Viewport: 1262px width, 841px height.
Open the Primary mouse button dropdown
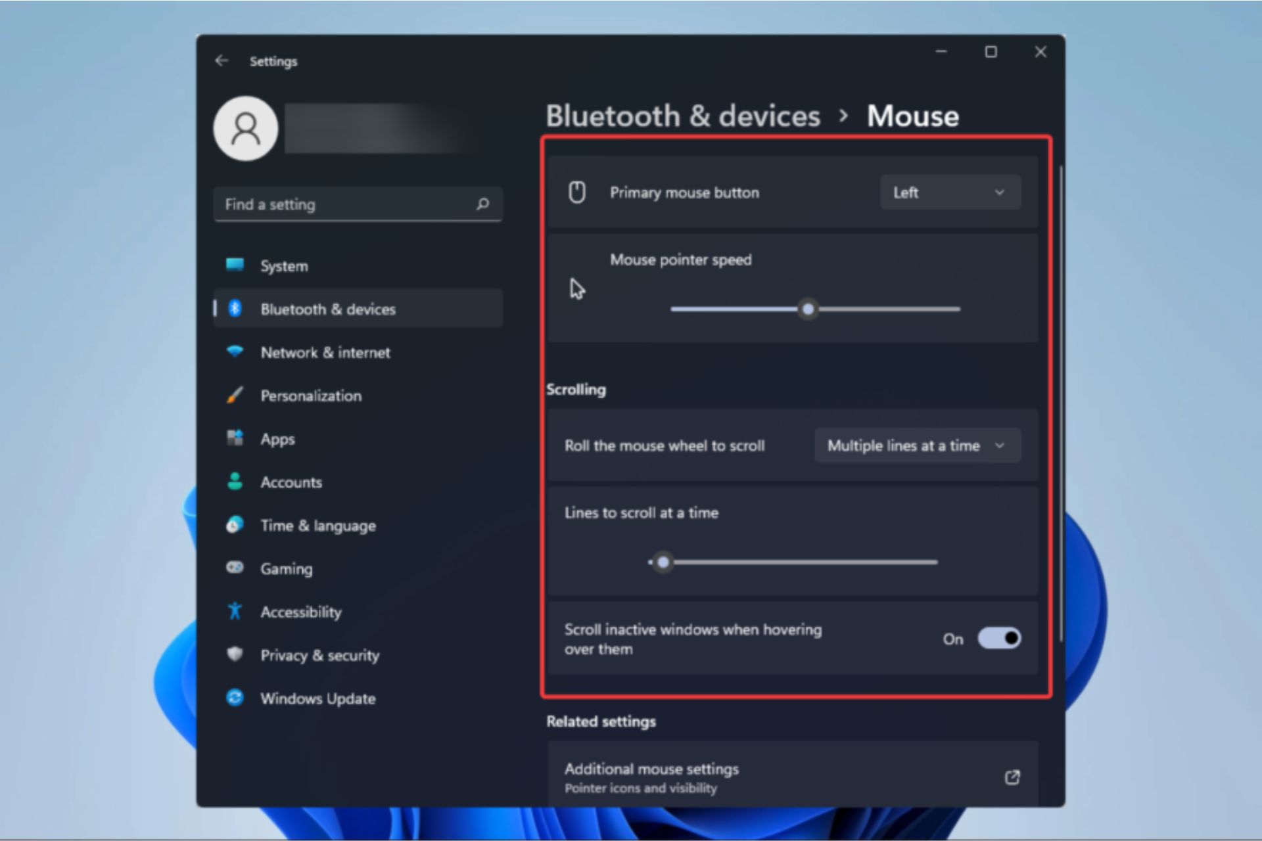click(x=950, y=193)
